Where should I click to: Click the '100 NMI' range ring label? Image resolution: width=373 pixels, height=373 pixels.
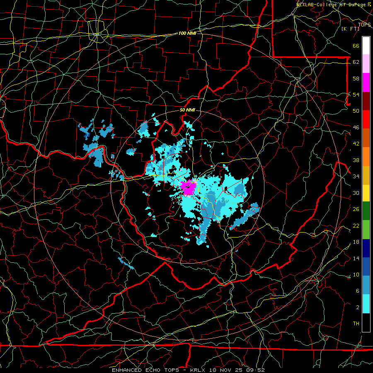[187, 33]
